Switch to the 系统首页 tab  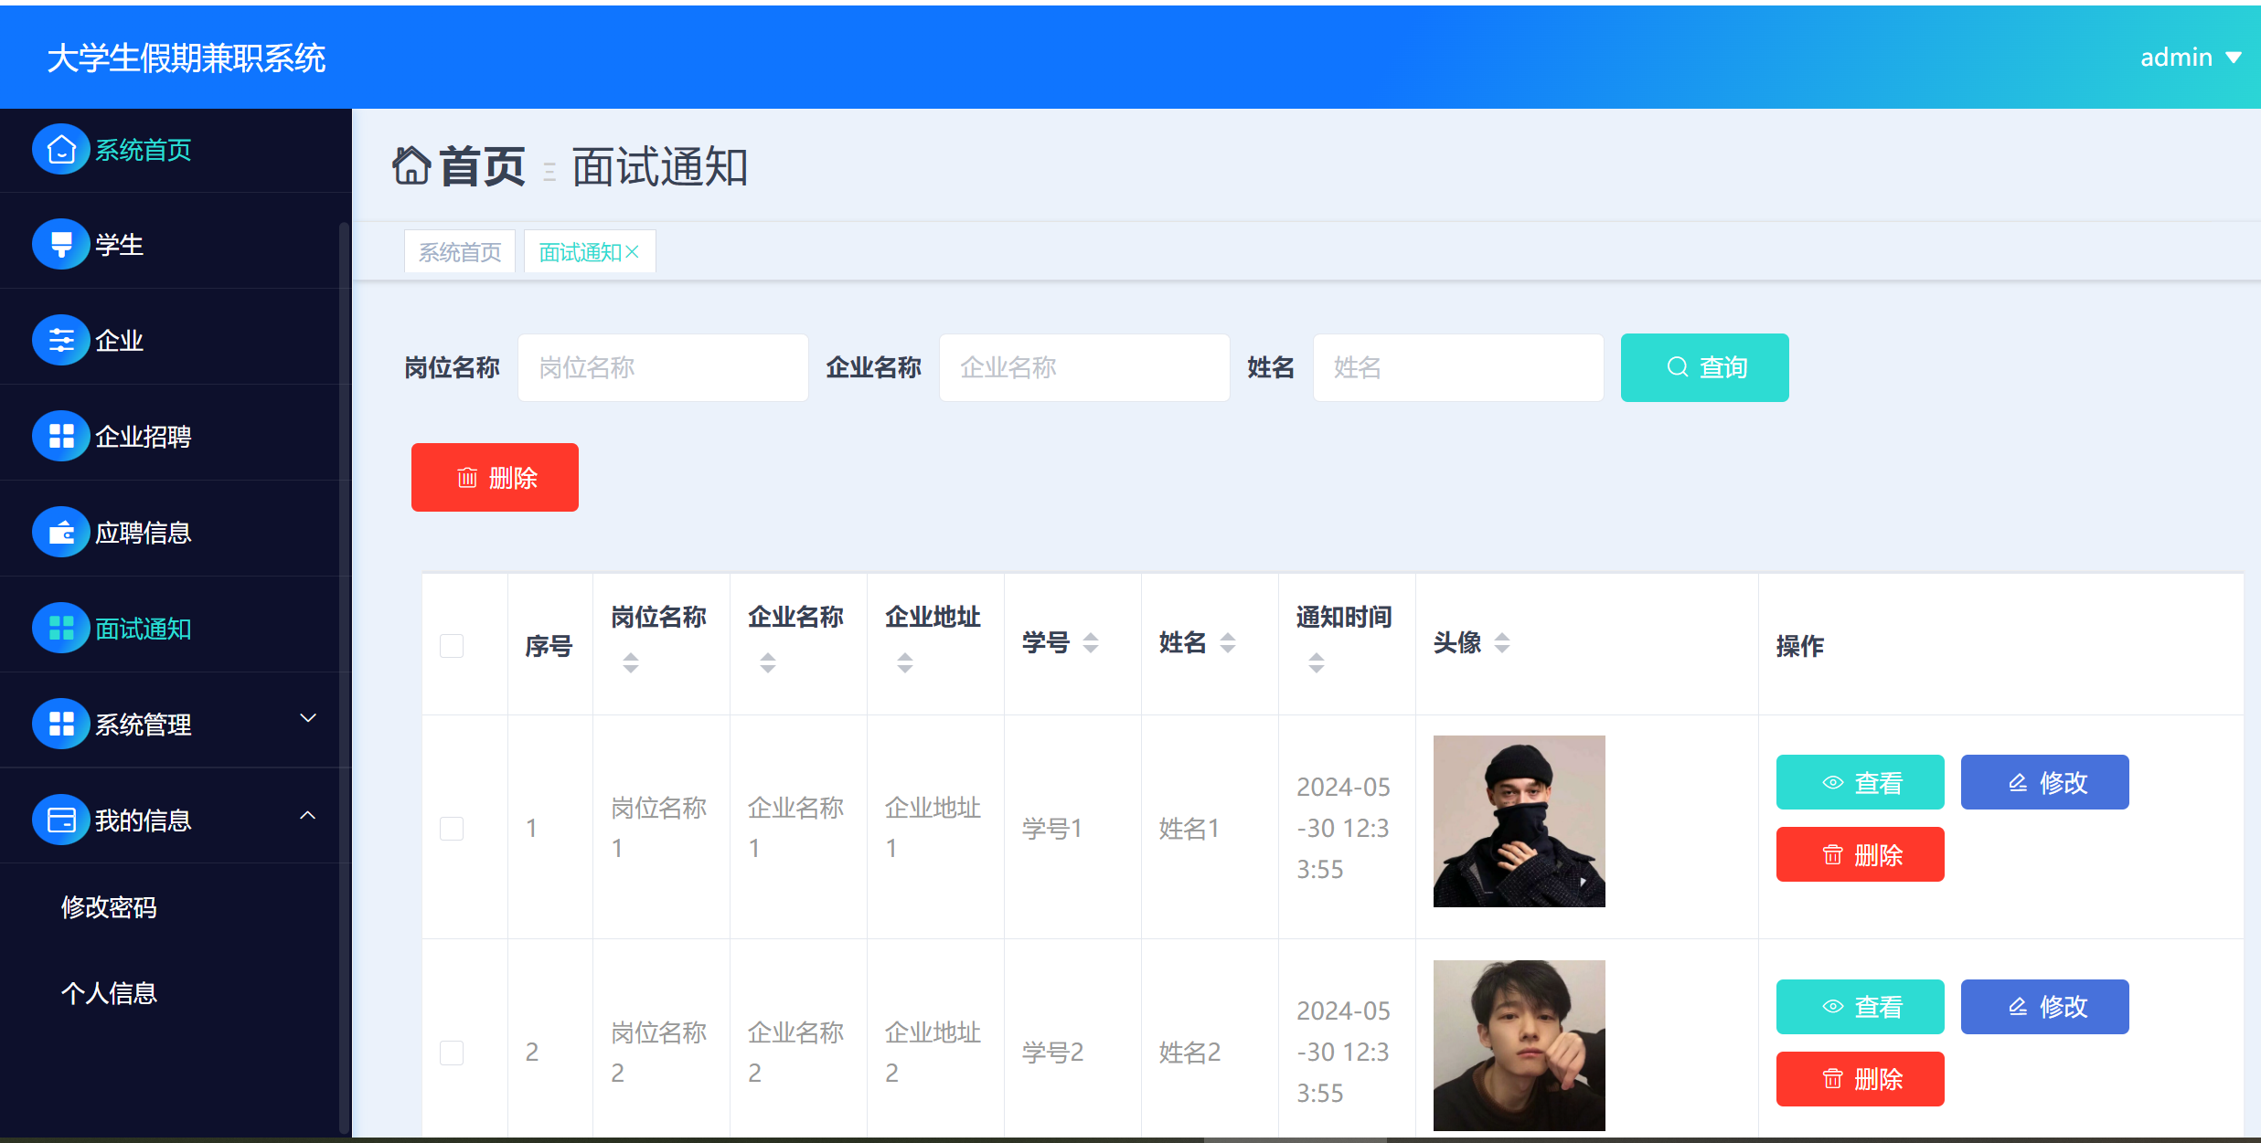(459, 250)
